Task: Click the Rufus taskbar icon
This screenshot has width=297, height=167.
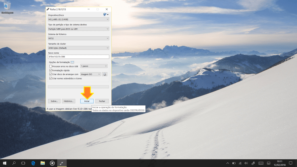Action: [62, 163]
